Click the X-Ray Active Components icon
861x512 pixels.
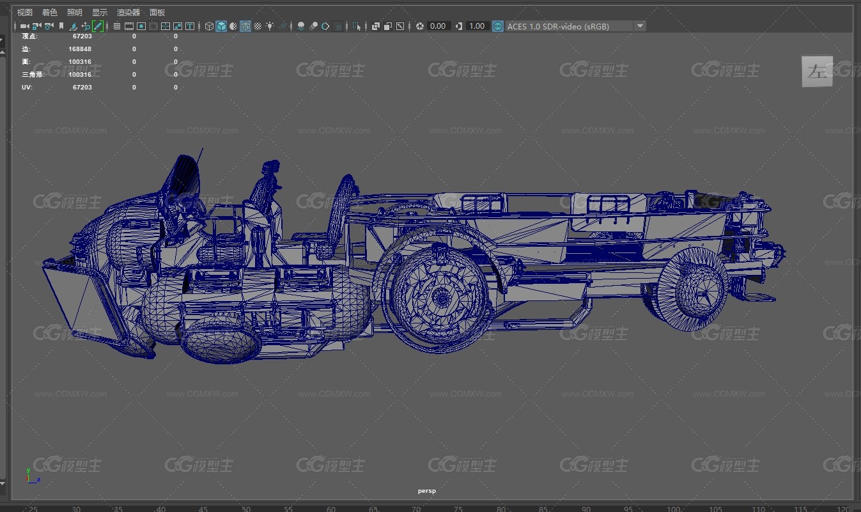[x=387, y=26]
